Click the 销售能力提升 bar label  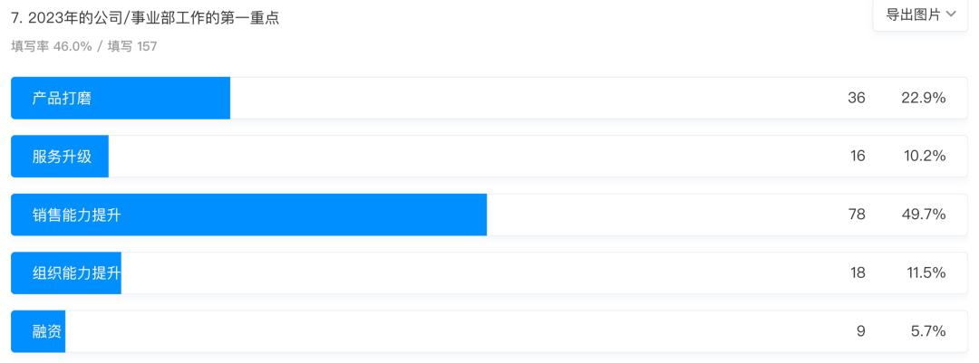click(77, 215)
